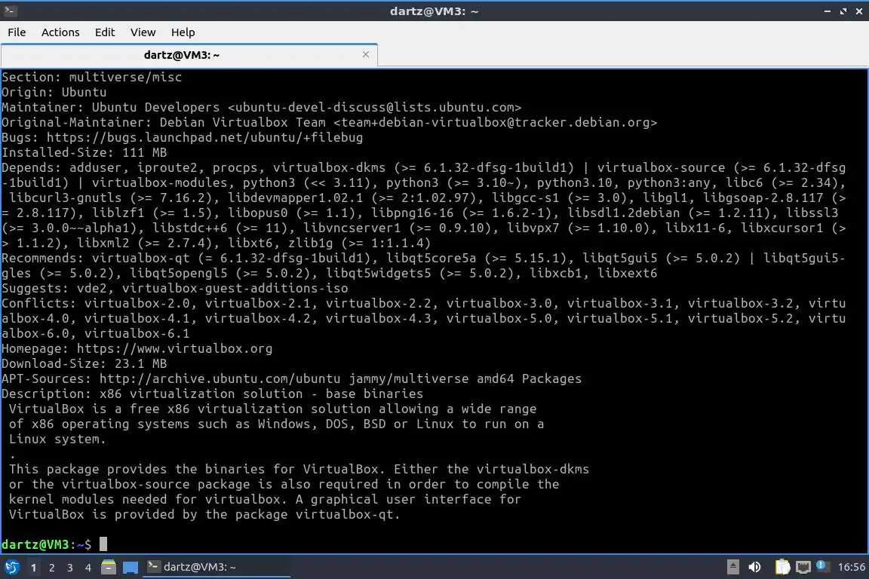Switch to workspace 1 in the pager
Viewport: 869px width, 579px height.
point(33,568)
